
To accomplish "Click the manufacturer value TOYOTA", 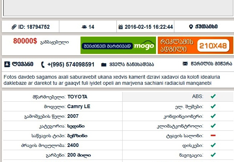I will (x=77, y=97).
